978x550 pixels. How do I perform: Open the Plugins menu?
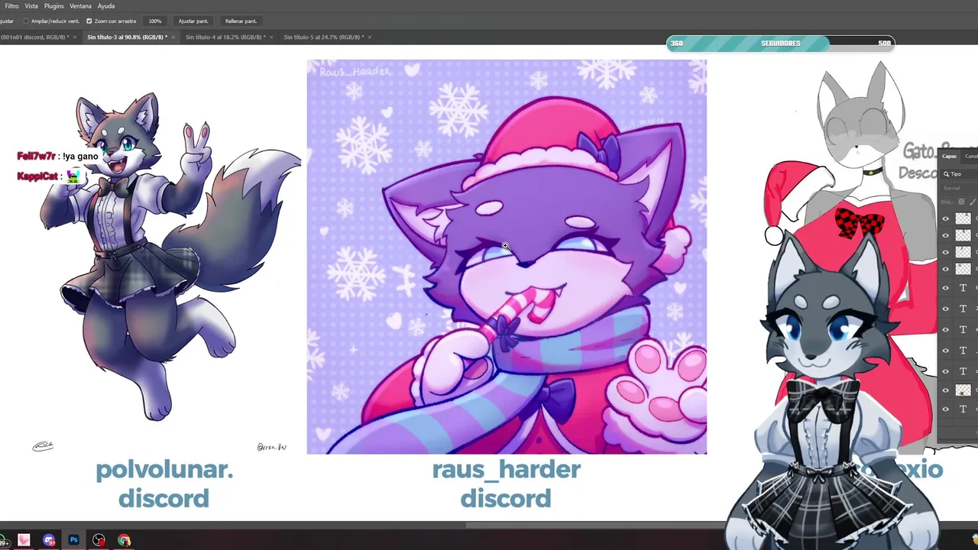pos(53,6)
